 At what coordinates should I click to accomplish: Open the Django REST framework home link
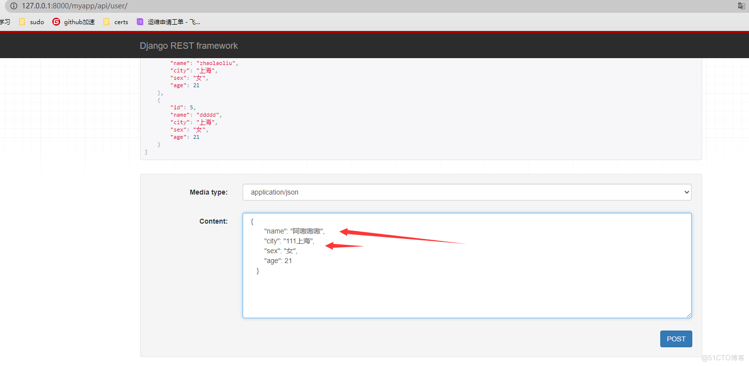tap(189, 46)
